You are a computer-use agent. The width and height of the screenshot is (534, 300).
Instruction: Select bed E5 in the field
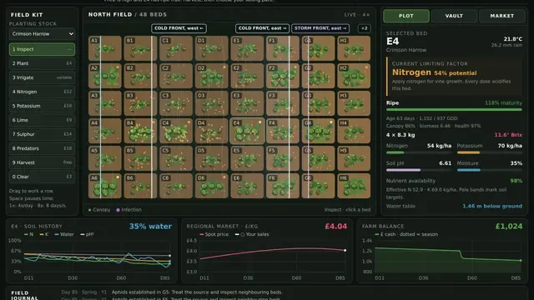[247, 158]
